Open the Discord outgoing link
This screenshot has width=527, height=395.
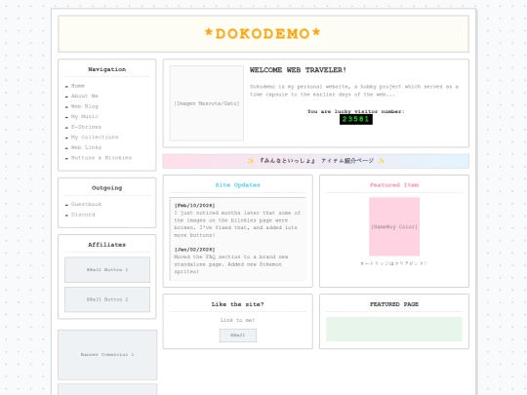click(83, 215)
